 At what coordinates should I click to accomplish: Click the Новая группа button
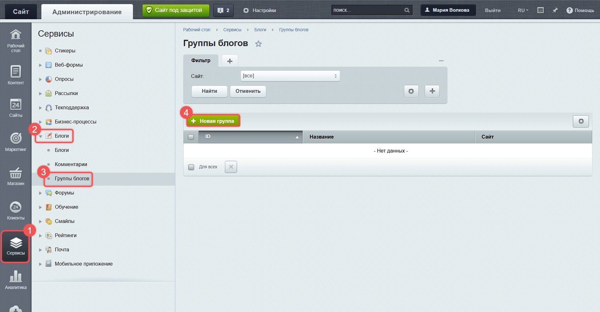point(213,121)
